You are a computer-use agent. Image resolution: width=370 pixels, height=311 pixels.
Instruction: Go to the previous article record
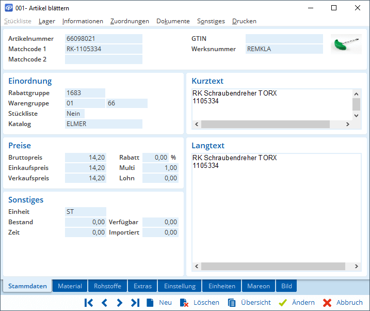pos(104,303)
